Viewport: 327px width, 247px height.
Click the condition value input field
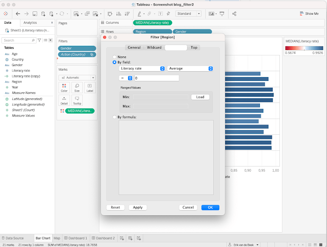157,78
